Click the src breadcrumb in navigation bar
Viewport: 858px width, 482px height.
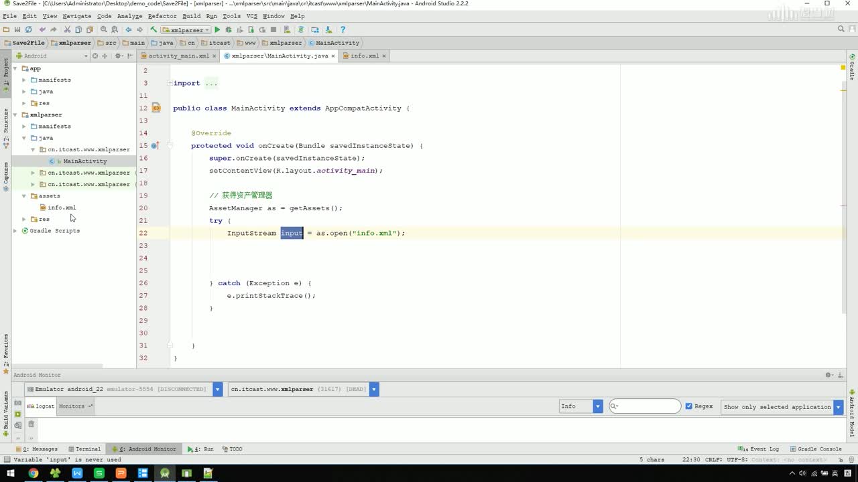[x=107, y=43]
